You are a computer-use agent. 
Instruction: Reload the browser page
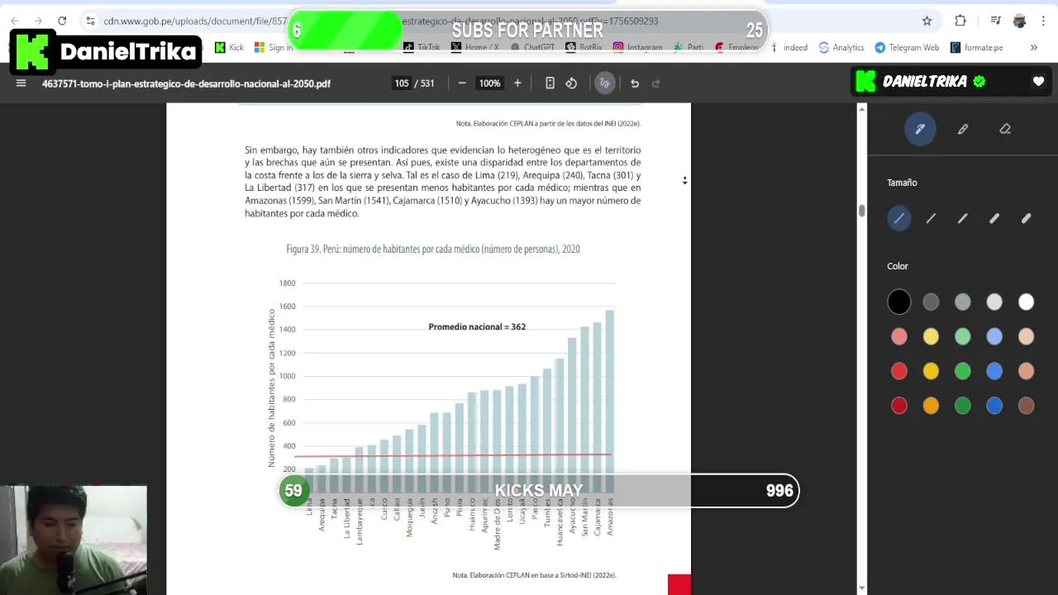point(62,21)
